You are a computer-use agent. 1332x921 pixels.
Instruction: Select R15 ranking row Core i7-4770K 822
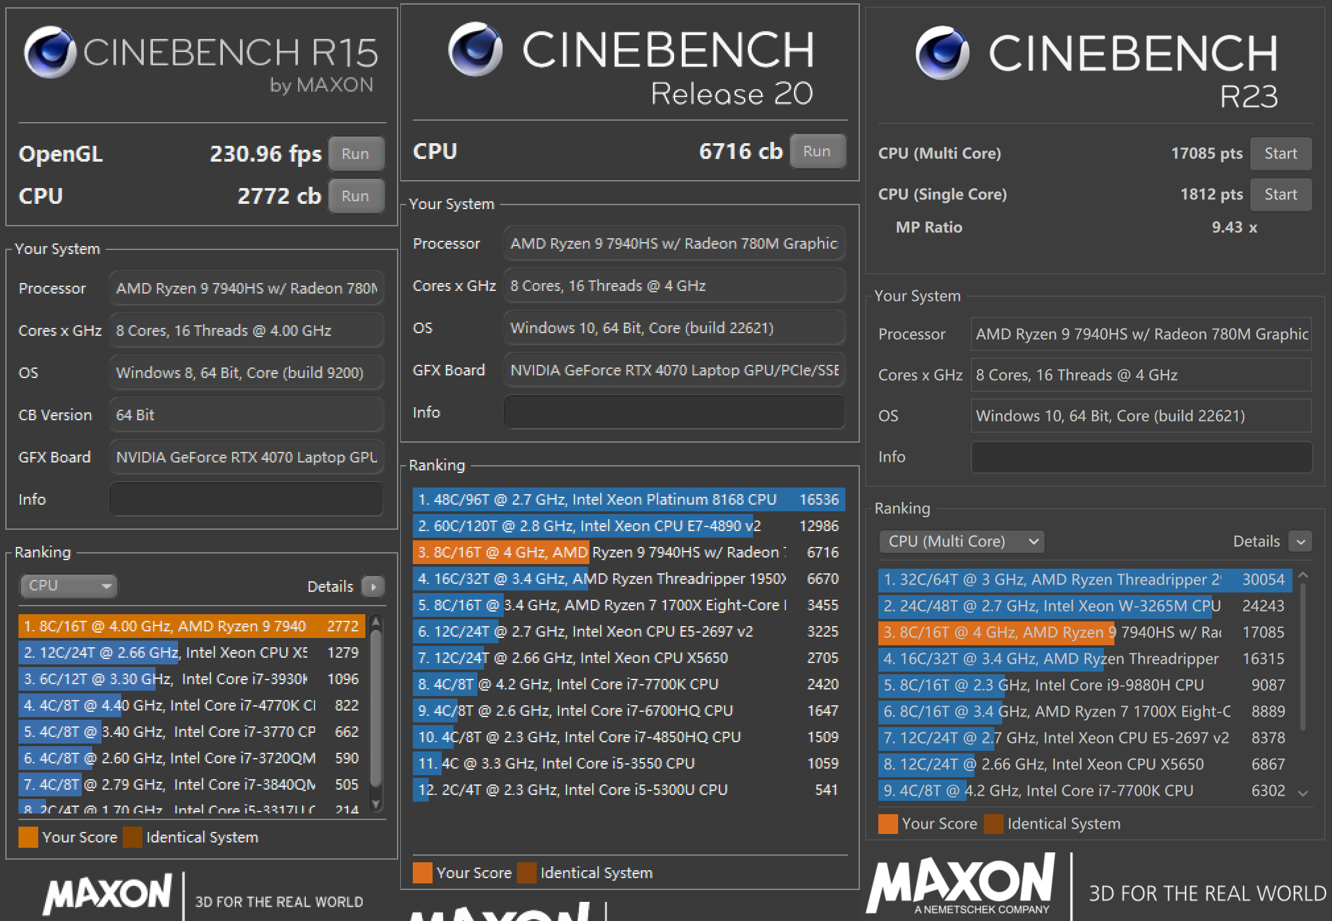192,705
